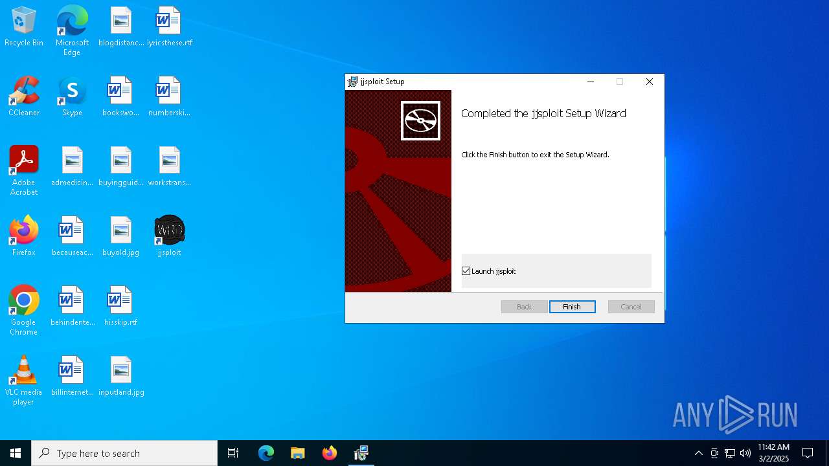Select the CCleaner desktop shortcut
This screenshot has width=829, height=466.
click(24, 97)
